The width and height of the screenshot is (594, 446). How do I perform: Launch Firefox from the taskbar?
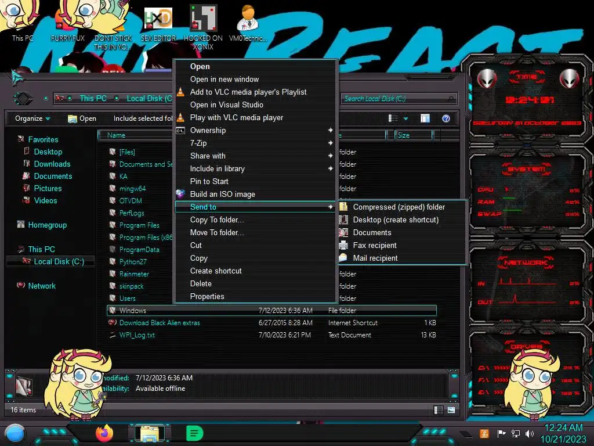104,433
